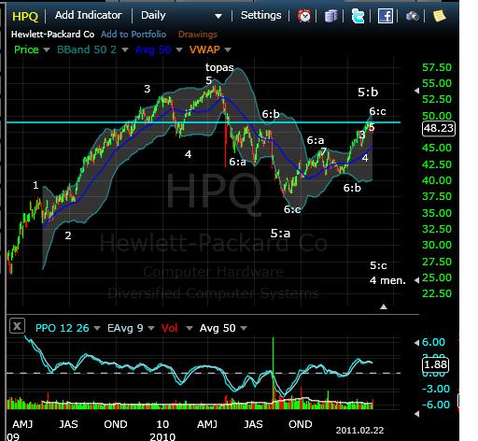Click the Hewlett-Packard Co company name

tap(52, 35)
